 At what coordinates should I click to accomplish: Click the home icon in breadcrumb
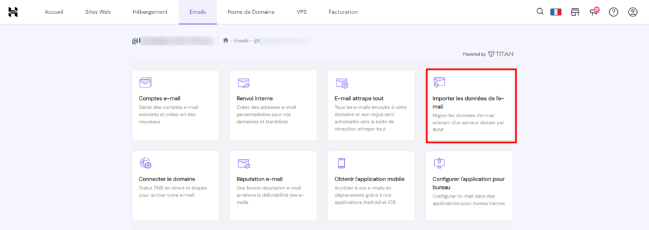click(x=226, y=40)
